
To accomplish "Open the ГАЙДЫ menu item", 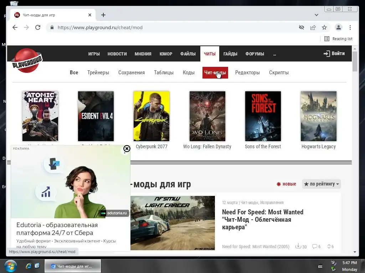I will tap(230, 54).
